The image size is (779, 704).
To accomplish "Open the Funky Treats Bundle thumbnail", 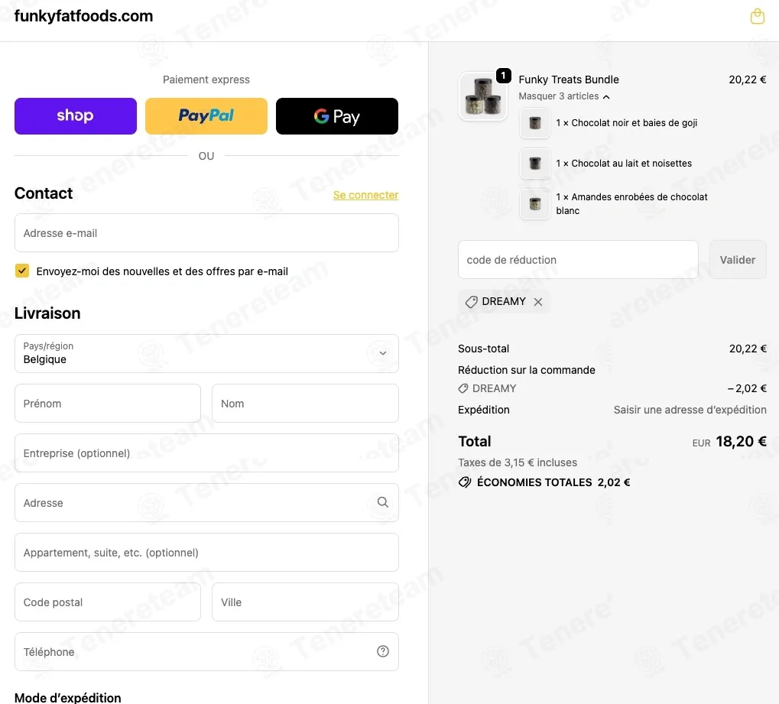I will pyautogui.click(x=483, y=96).
